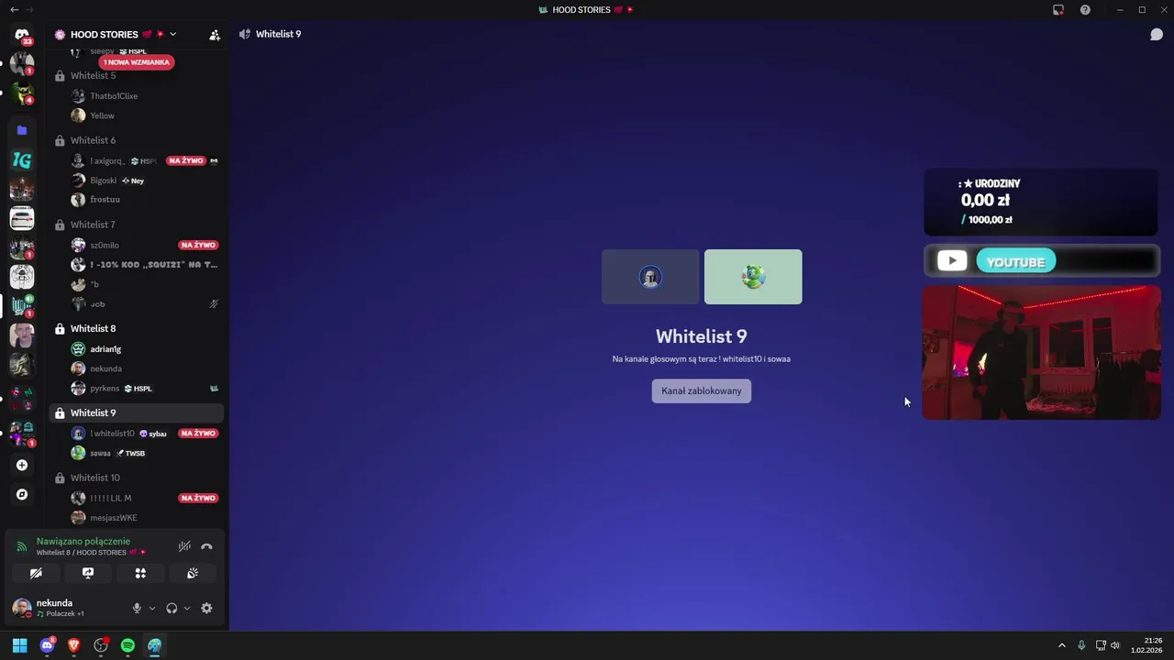Turn on camera in voice panel

coord(36,573)
